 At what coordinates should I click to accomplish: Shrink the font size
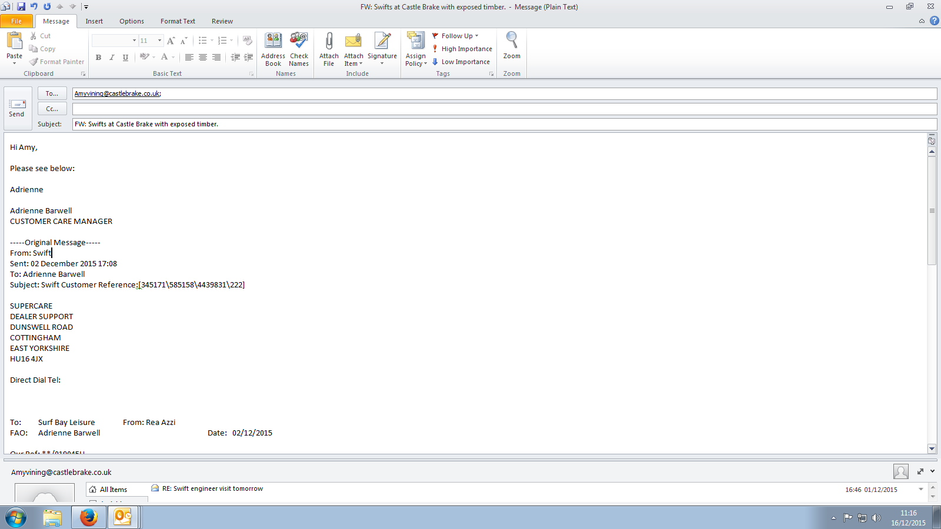click(184, 41)
